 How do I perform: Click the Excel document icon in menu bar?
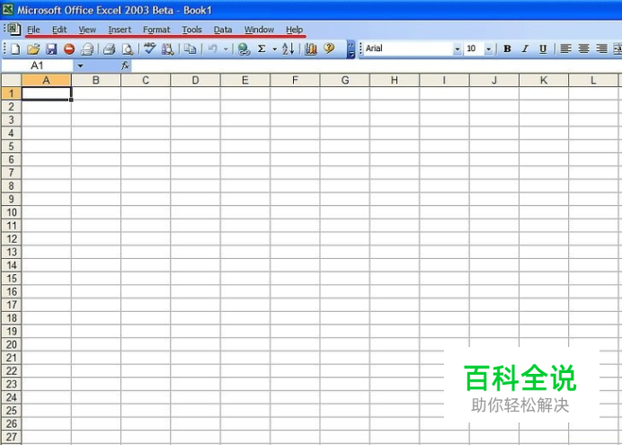pos(13,29)
